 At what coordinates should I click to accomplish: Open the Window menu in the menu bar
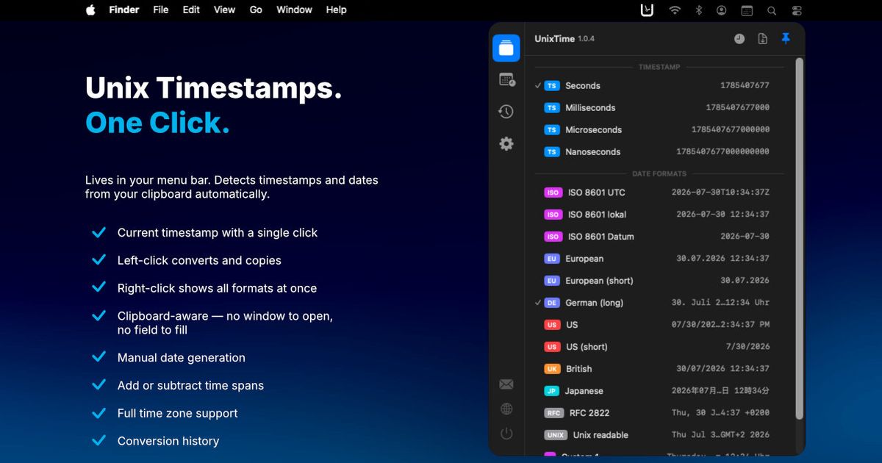coord(294,10)
